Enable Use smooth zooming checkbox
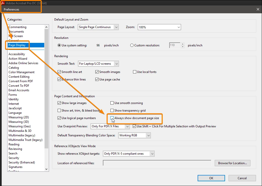The width and height of the screenshot is (262, 186). click(x=112, y=103)
